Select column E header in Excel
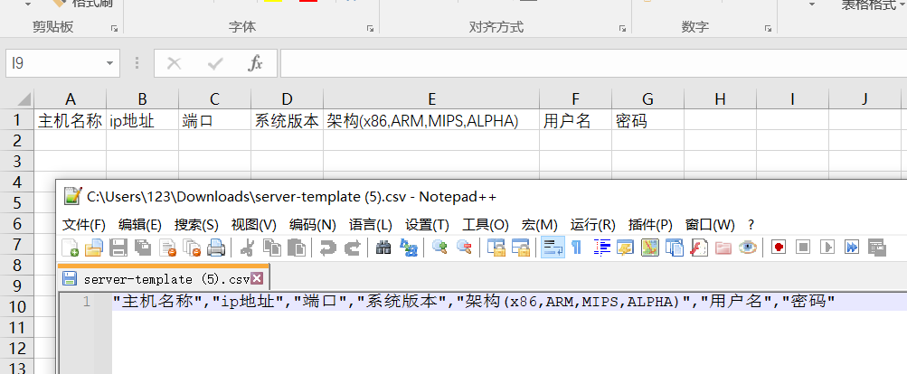907x374 pixels. 431,98
